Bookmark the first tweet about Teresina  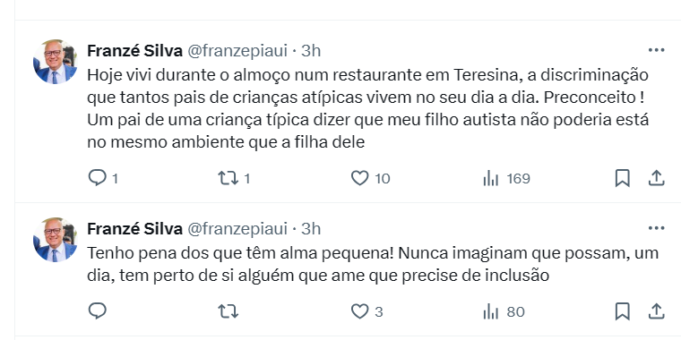pos(623,178)
